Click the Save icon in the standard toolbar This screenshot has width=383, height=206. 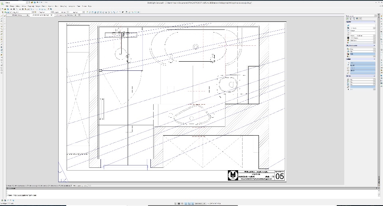(8, 9)
